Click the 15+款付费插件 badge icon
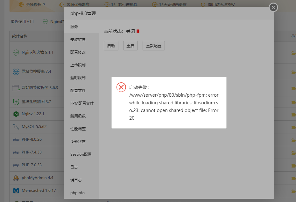296x202 pixels. [107, 4]
